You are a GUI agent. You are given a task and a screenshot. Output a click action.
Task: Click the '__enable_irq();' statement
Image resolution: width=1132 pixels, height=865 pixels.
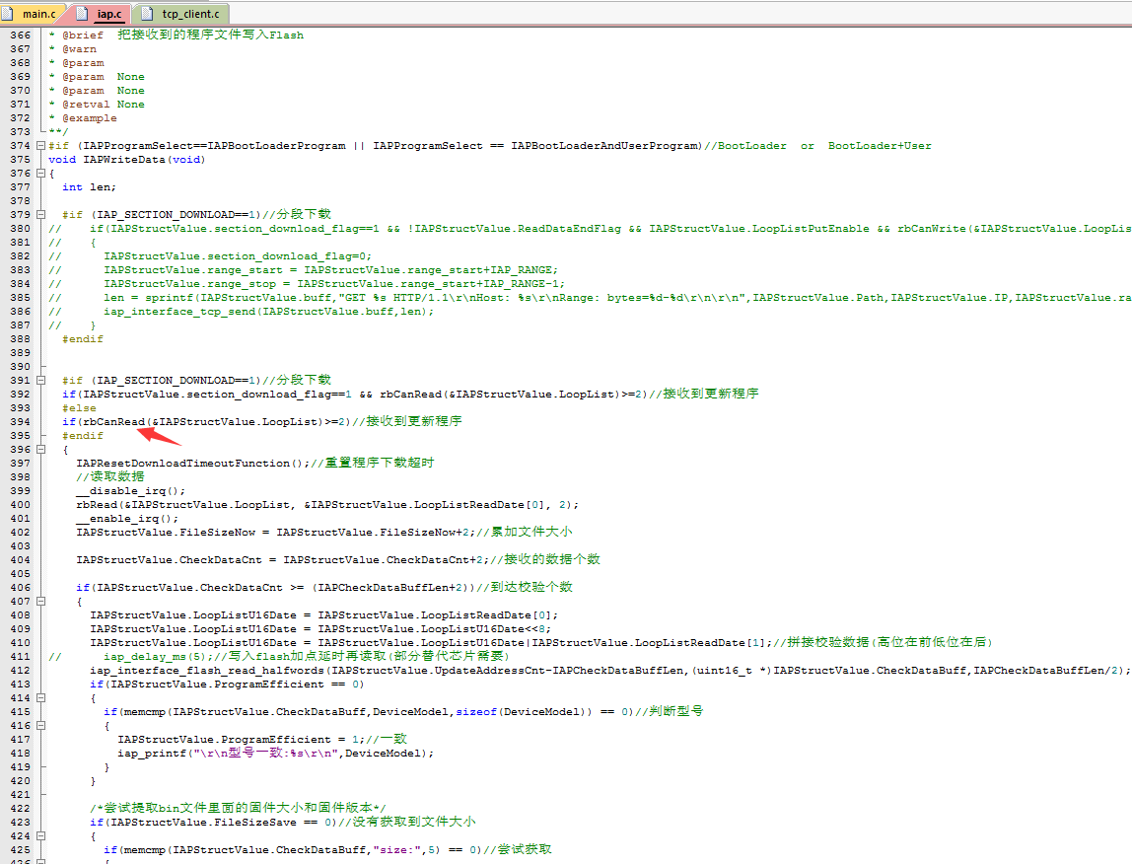[x=127, y=519]
